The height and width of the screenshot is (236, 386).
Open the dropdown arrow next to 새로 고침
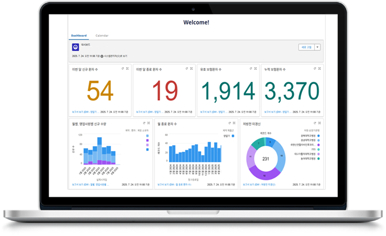tap(317, 47)
